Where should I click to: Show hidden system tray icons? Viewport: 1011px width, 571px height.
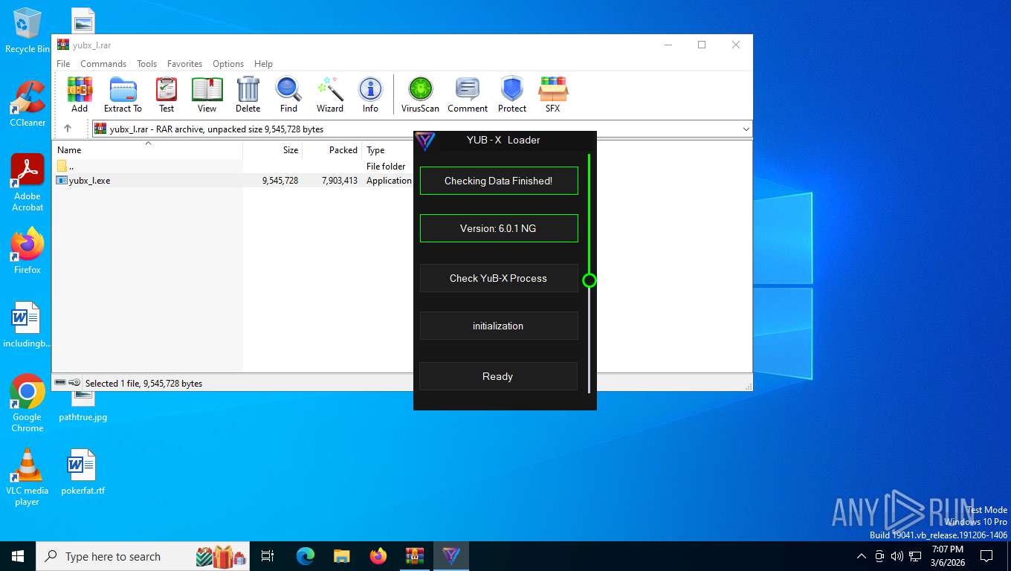point(861,556)
